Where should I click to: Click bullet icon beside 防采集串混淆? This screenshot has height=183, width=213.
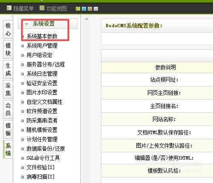coord(23,121)
